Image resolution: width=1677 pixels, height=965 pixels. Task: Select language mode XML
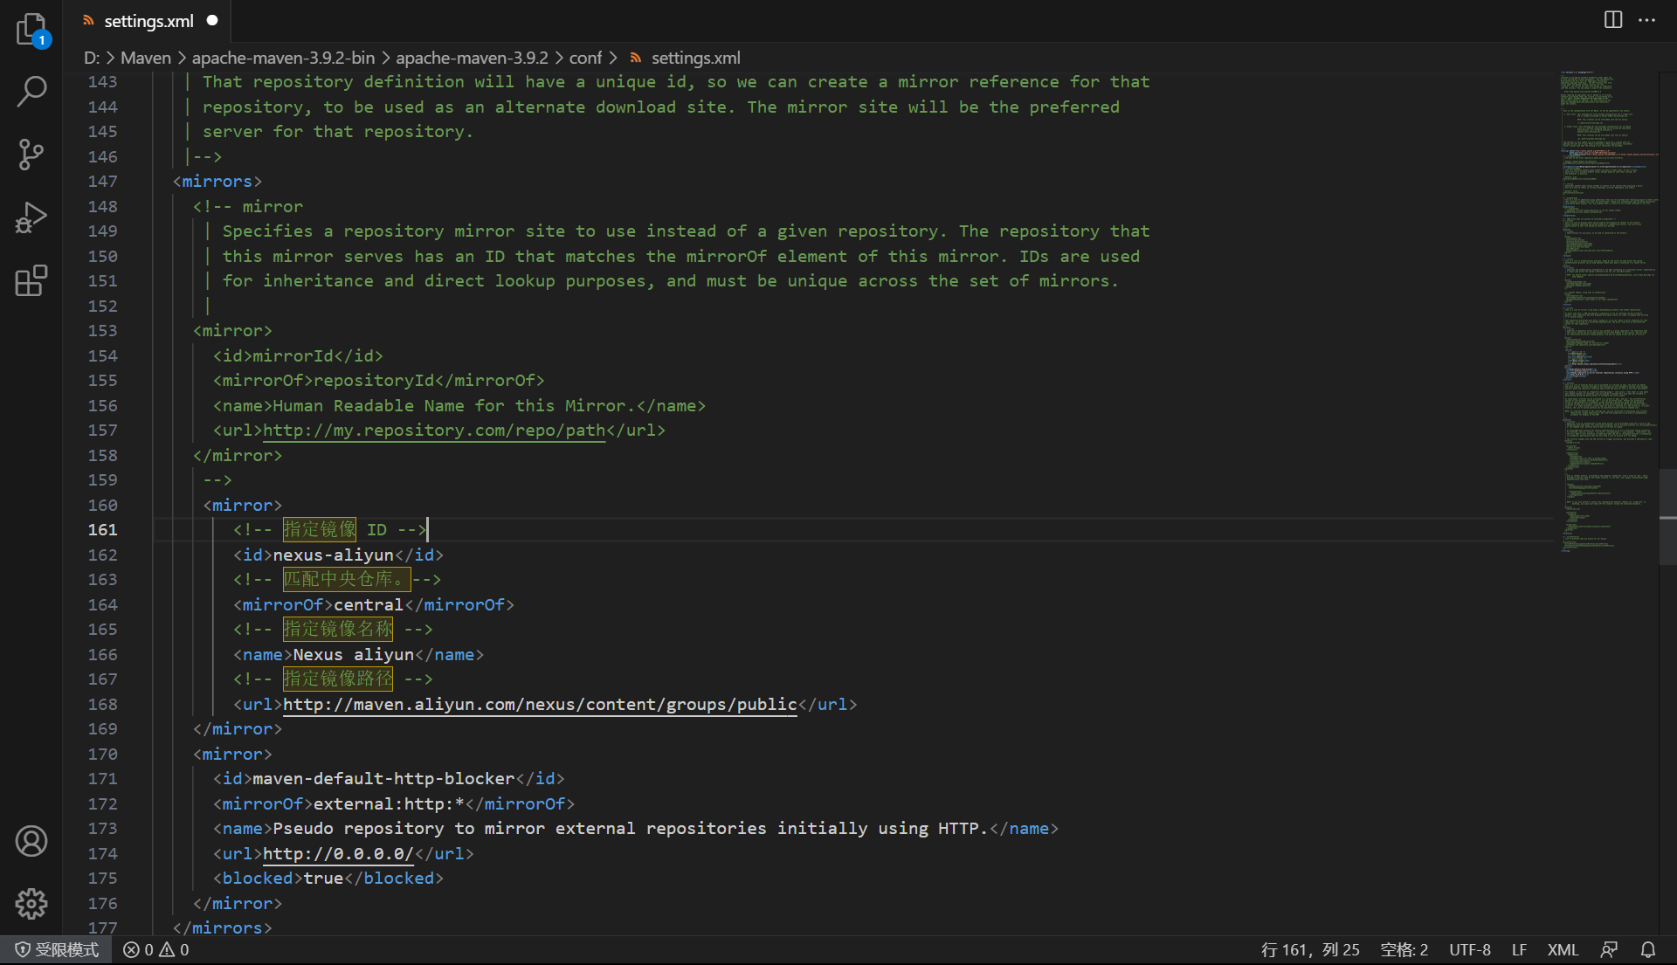pos(1563,949)
